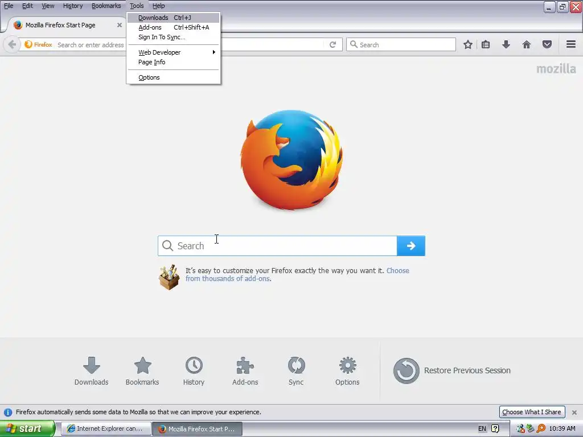Open the Edit menu
This screenshot has height=437, width=583.
pos(27,6)
